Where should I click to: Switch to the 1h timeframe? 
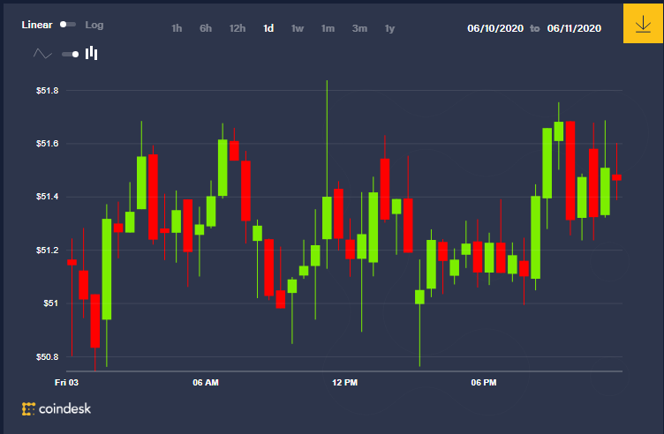pos(177,28)
